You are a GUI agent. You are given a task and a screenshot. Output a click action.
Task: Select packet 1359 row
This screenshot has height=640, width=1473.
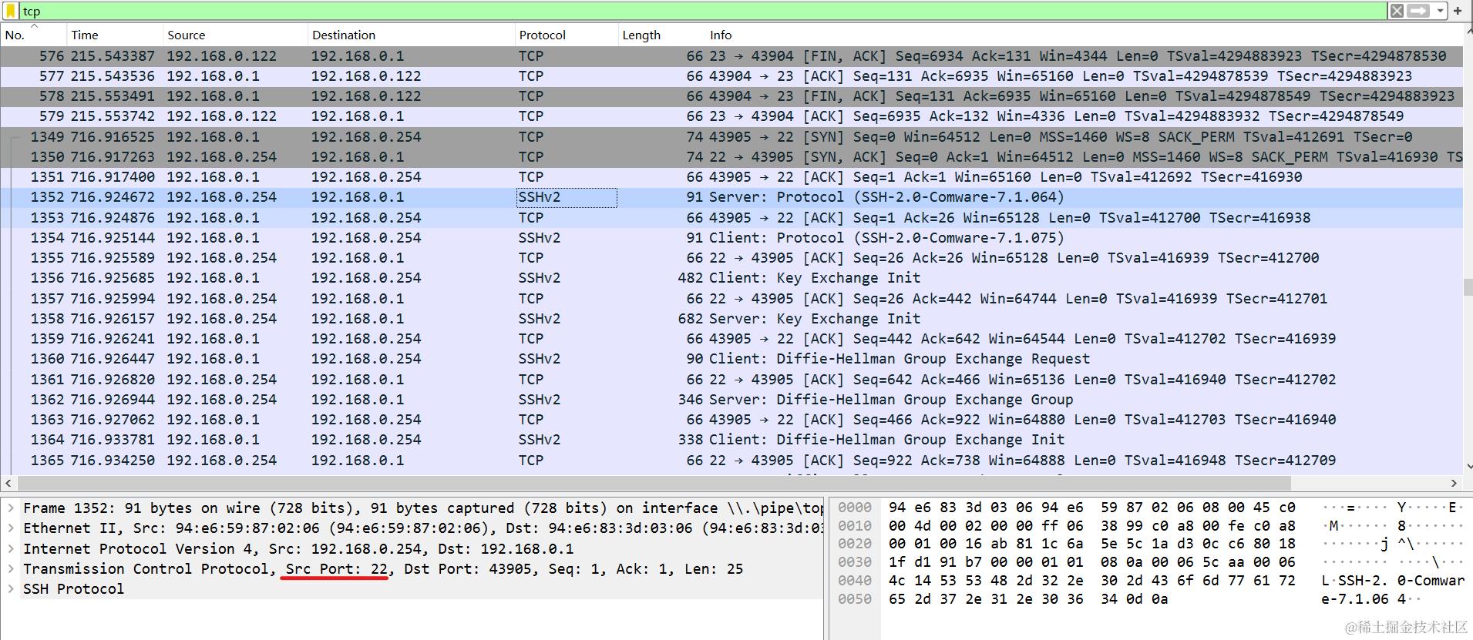[x=731, y=339]
